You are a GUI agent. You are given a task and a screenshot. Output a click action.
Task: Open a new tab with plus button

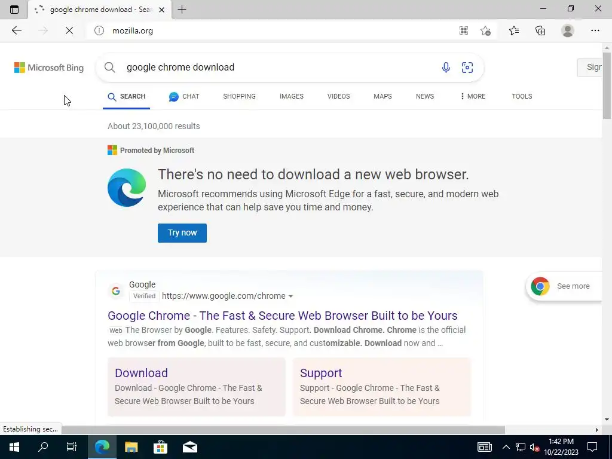coord(182,10)
